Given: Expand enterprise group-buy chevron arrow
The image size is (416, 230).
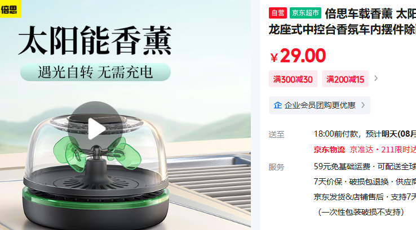Looking at the screenshot, I should tap(363, 105).
